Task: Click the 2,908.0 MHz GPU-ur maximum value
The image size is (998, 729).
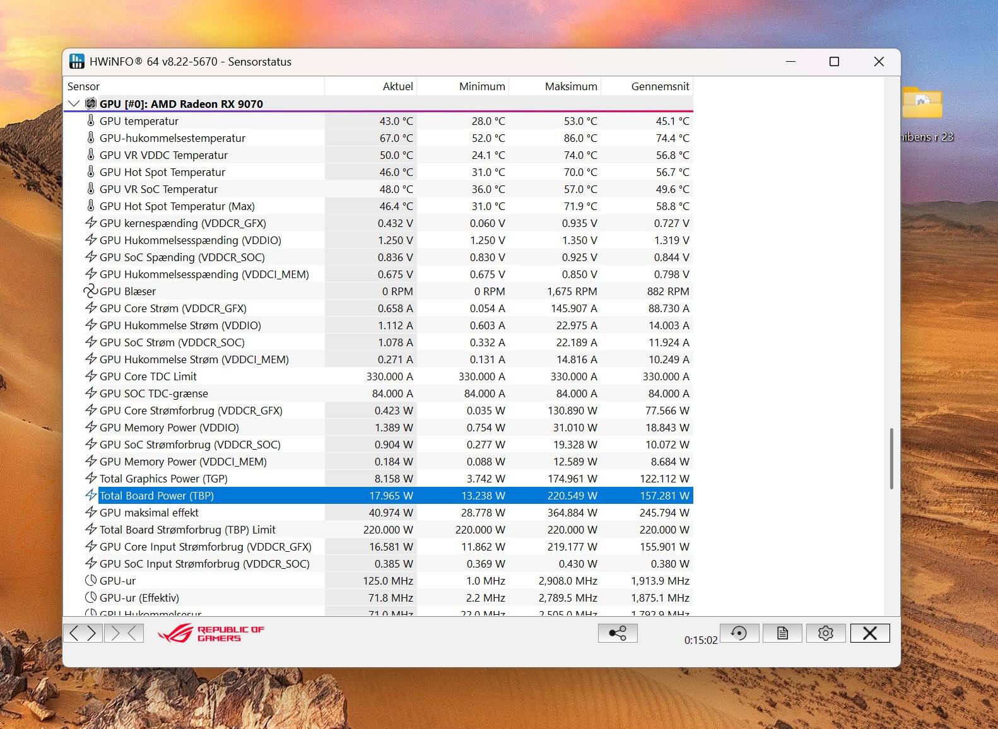Action: (568, 580)
